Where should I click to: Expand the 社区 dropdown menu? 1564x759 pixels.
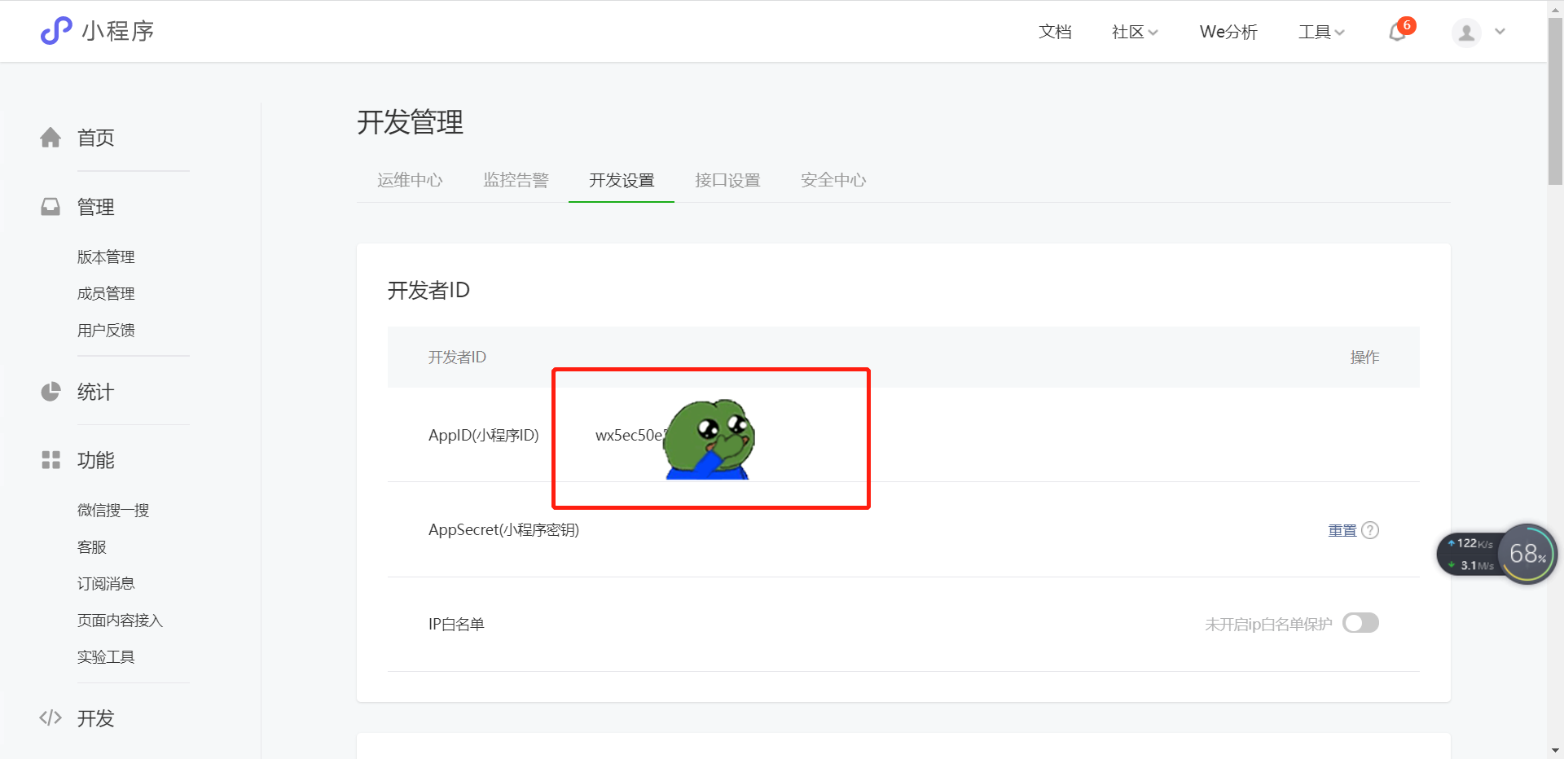click(1135, 32)
